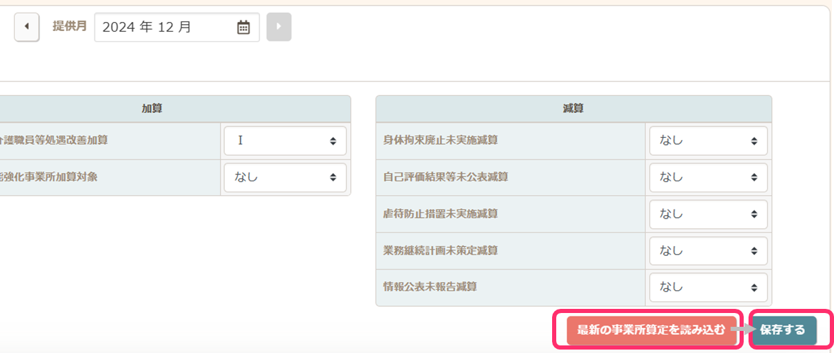The image size is (834, 353).
Task: Click the 最新の事業所算定を読み込む button
Action: pyautogui.click(x=647, y=330)
